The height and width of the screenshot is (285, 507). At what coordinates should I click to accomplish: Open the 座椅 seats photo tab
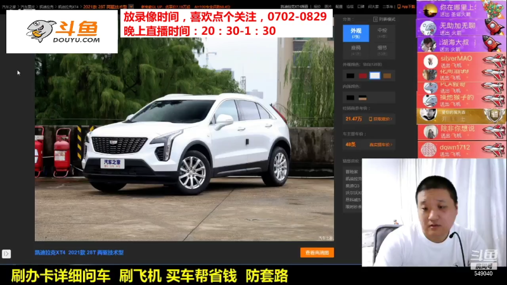coord(356,50)
